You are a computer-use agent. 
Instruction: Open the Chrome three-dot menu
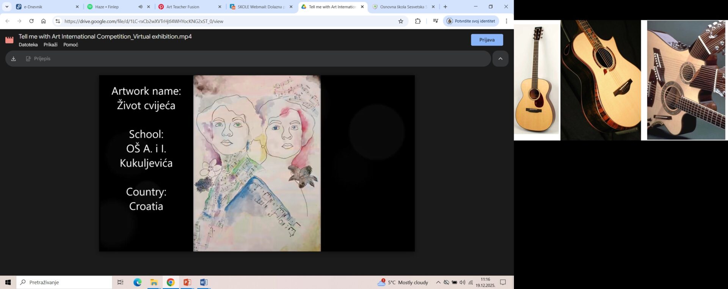click(x=506, y=21)
